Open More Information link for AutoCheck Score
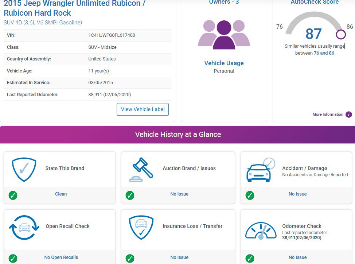355x264 pixels. [328, 114]
